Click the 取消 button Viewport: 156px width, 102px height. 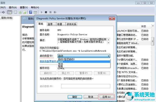pyautogui.click(x=91, y=97)
